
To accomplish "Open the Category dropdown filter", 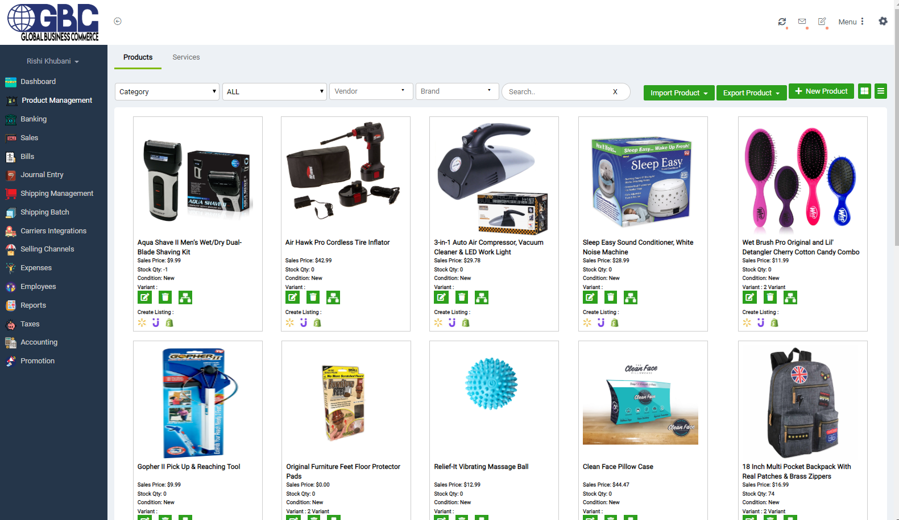I will [167, 91].
